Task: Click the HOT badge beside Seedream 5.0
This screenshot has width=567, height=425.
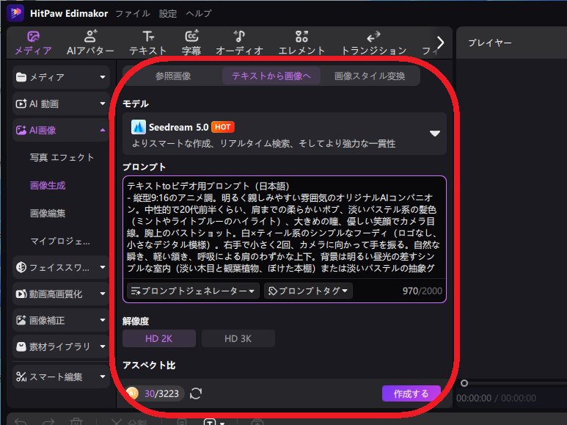Action: tap(223, 127)
